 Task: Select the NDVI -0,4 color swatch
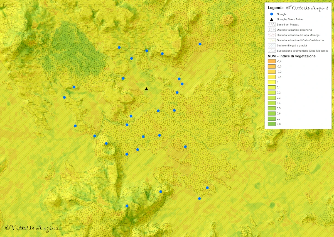pos(271,61)
